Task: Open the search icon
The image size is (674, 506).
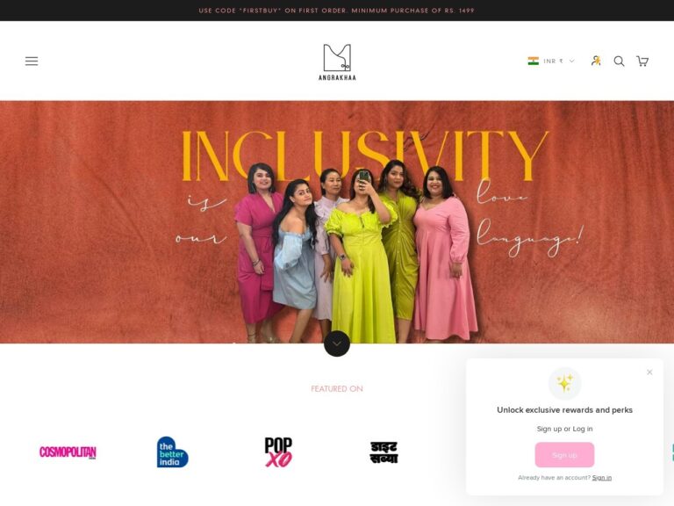Action: click(619, 61)
